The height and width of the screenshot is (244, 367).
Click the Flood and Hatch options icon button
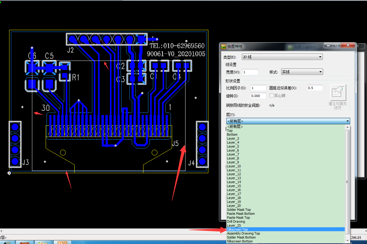(x=338, y=93)
